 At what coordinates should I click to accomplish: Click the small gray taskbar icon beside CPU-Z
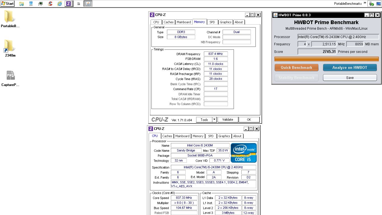[79, 4]
